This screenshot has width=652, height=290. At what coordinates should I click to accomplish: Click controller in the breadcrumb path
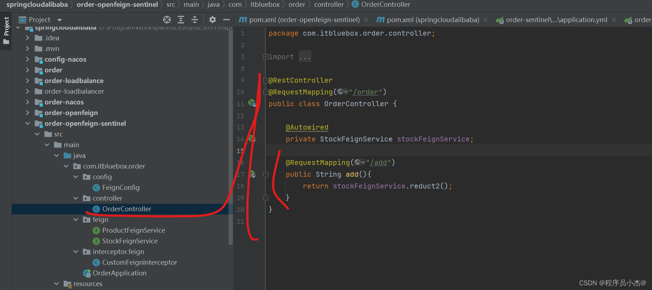click(x=329, y=5)
